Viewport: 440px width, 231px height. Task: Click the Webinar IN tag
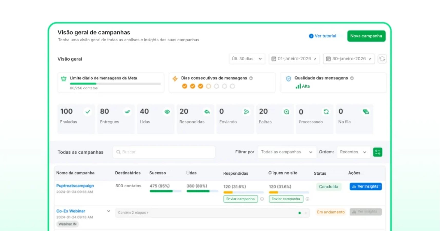click(x=68, y=224)
